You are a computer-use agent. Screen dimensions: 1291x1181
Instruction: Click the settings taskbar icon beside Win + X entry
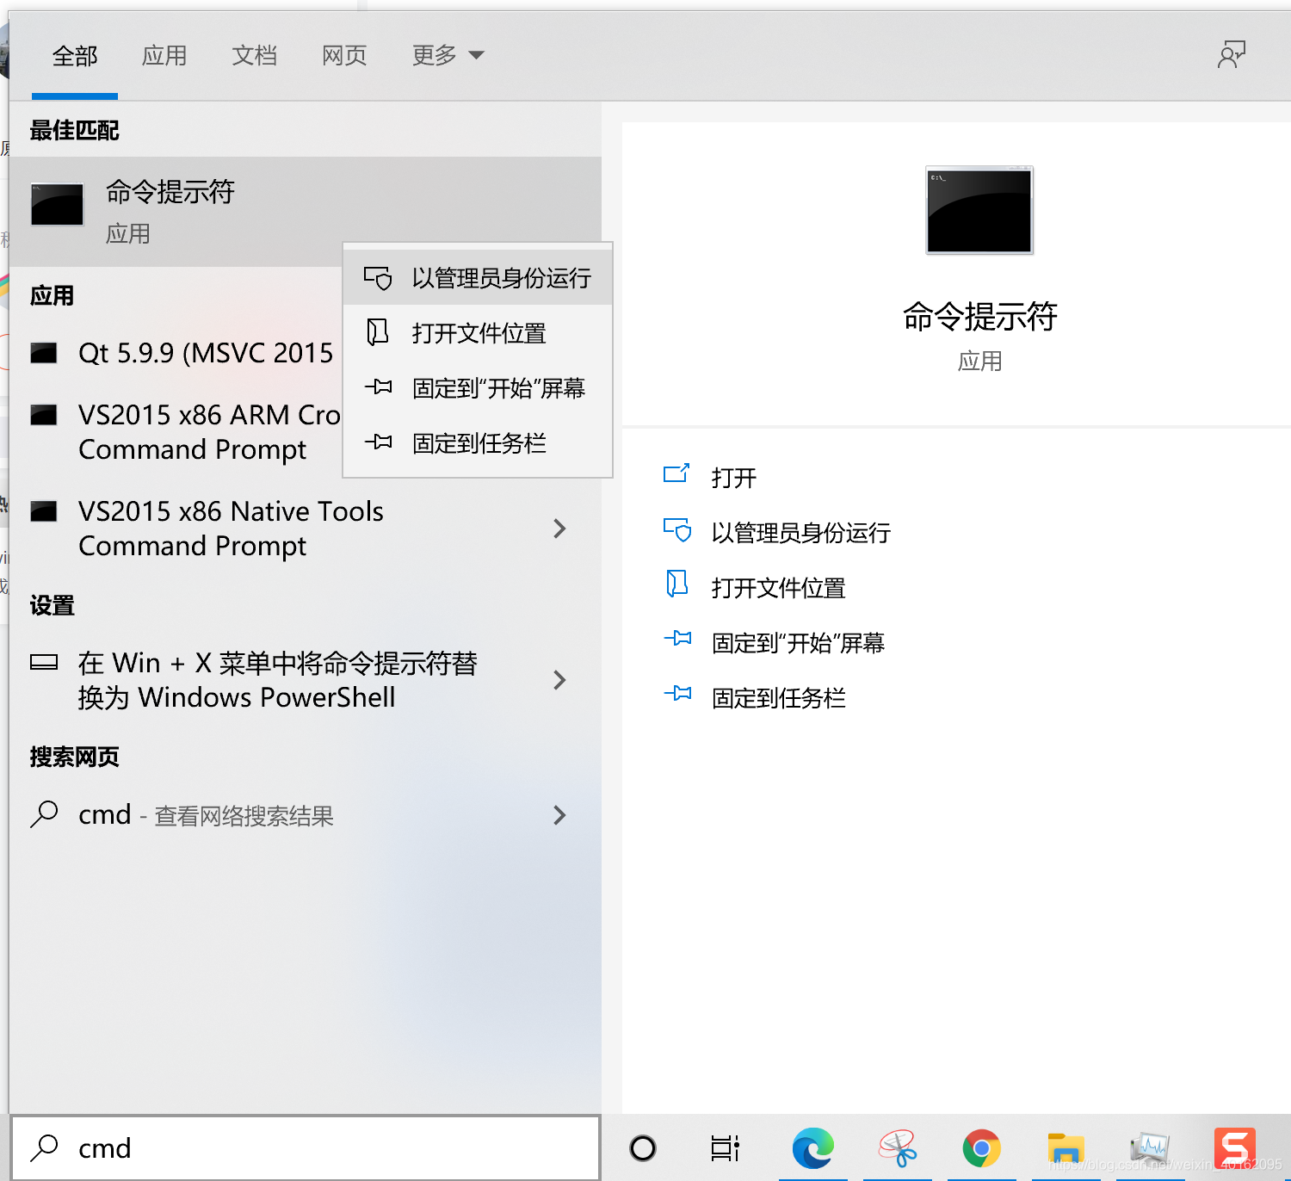coord(44,662)
